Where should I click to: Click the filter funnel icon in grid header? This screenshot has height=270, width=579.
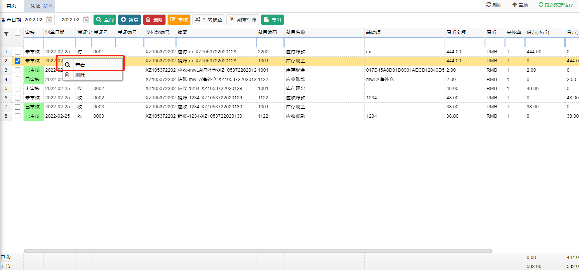(x=6, y=34)
